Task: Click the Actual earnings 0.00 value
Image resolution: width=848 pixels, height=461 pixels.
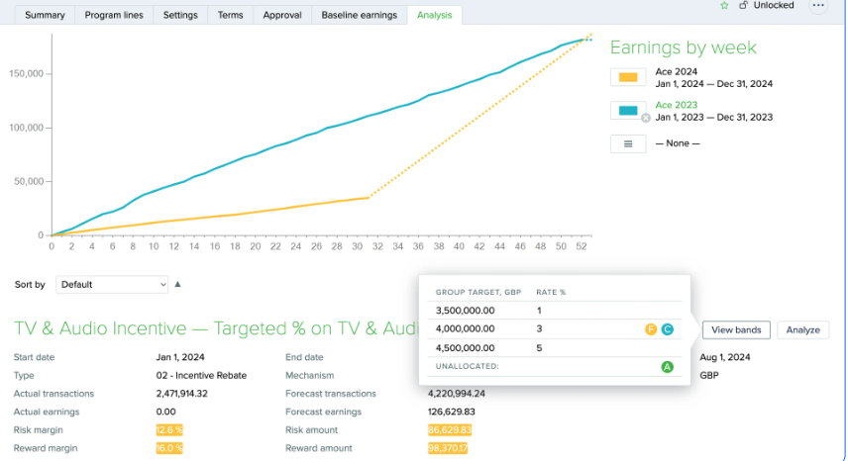Action: coord(165,412)
